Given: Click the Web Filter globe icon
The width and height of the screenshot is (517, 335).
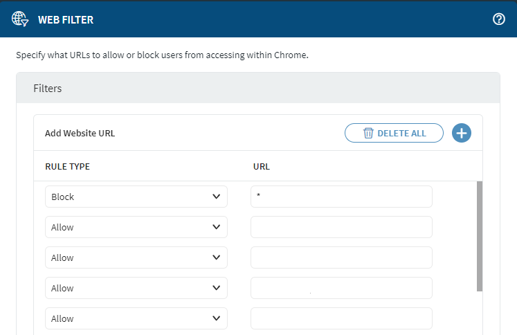Looking at the screenshot, I should (x=19, y=19).
